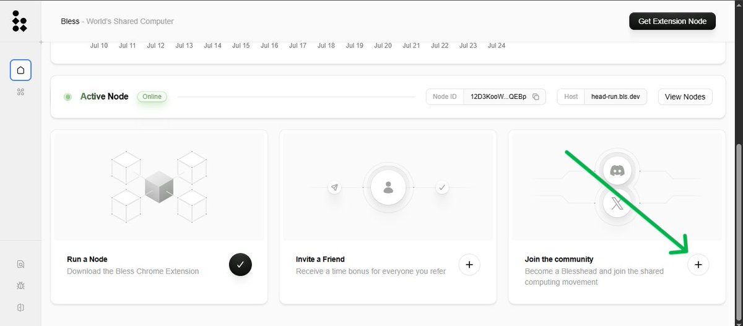Viewport: 743px width, 326px height.
Task: Click the logout door icon in sidebar
Action: (x=20, y=307)
